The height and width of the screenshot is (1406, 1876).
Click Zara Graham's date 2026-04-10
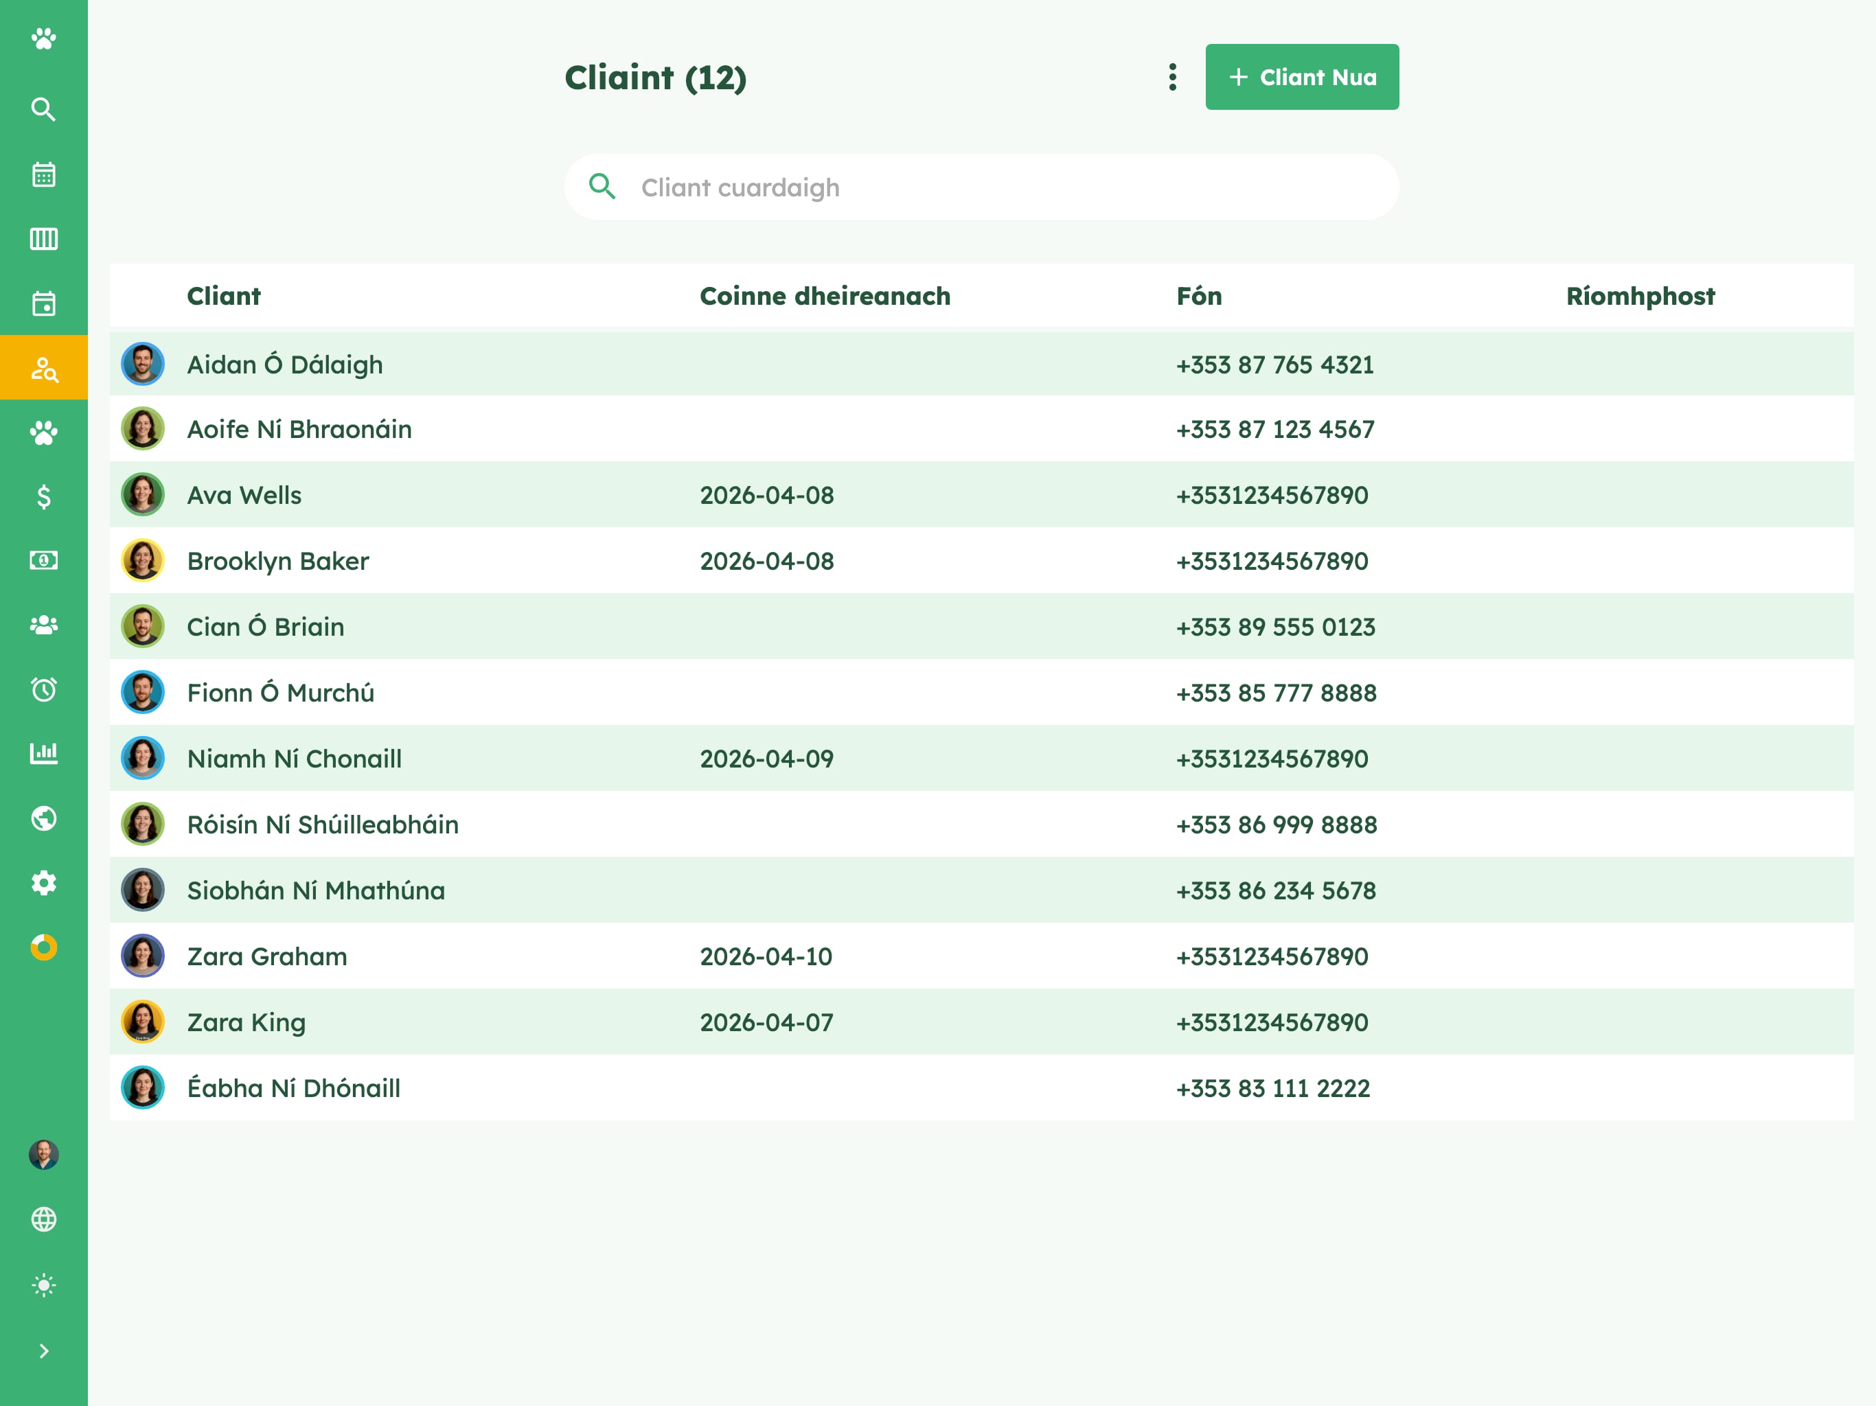point(766,956)
